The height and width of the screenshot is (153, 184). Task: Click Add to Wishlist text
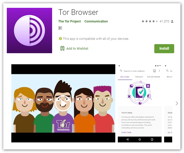[x=77, y=49]
